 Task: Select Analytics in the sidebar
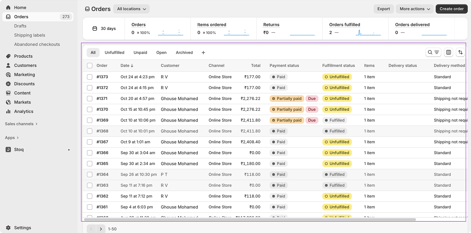(x=23, y=111)
